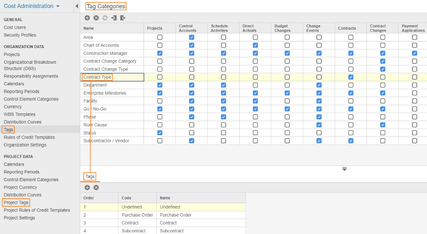Uncheck Root Cause for Contract Changes
This screenshot has width=427, height=234.
tap(383, 125)
